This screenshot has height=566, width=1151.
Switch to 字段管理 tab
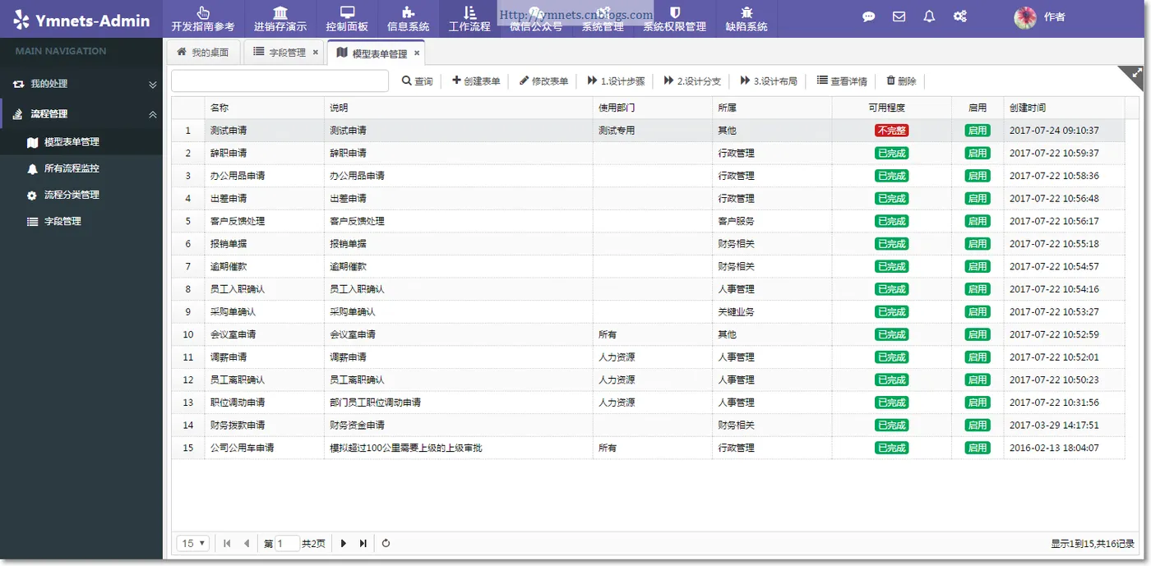[287, 53]
